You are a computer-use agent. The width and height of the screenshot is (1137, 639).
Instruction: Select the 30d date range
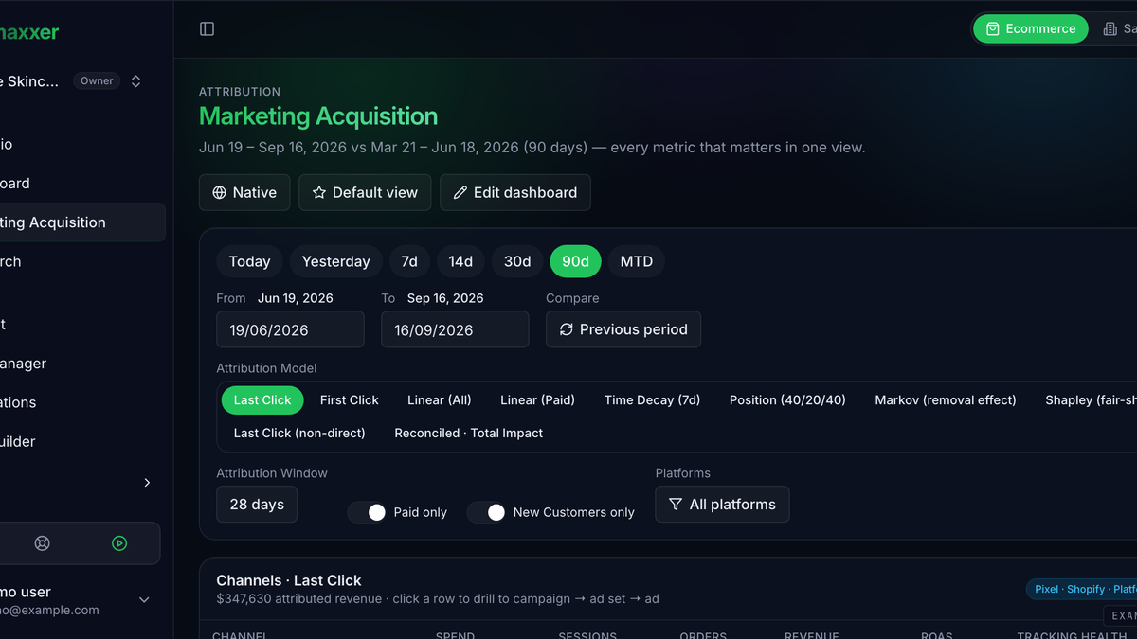[x=517, y=261]
